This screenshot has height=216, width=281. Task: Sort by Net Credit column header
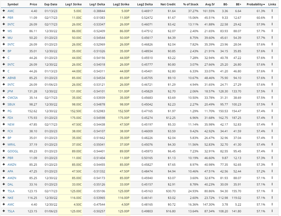click(168, 4)
